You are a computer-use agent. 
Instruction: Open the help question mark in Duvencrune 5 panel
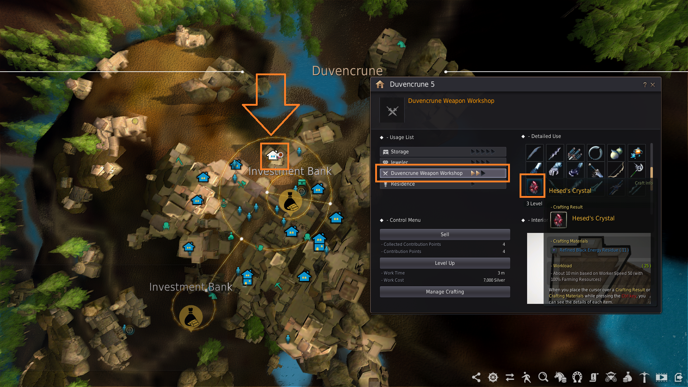coord(645,85)
